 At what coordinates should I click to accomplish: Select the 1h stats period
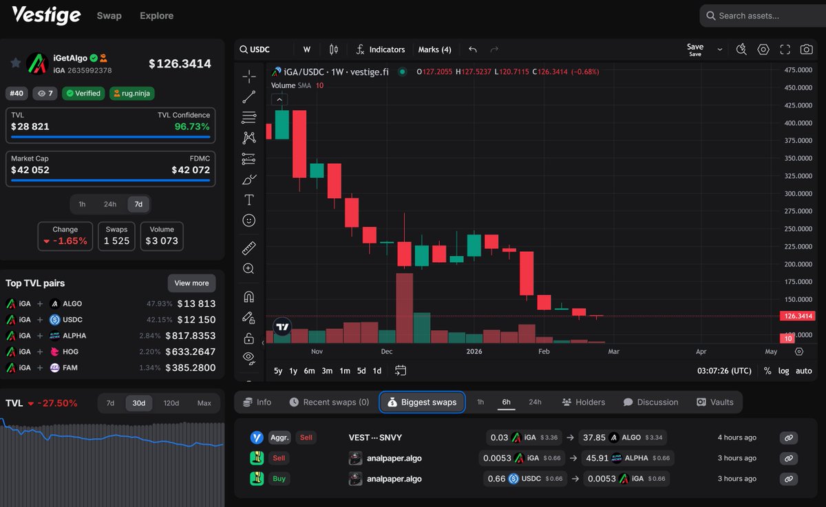point(82,204)
